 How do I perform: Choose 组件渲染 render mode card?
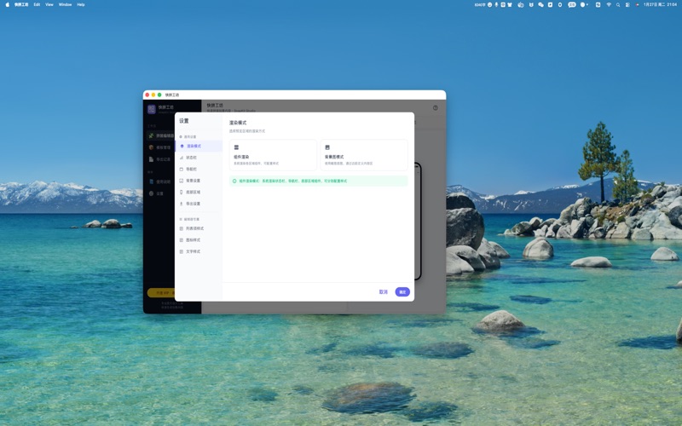(272, 155)
